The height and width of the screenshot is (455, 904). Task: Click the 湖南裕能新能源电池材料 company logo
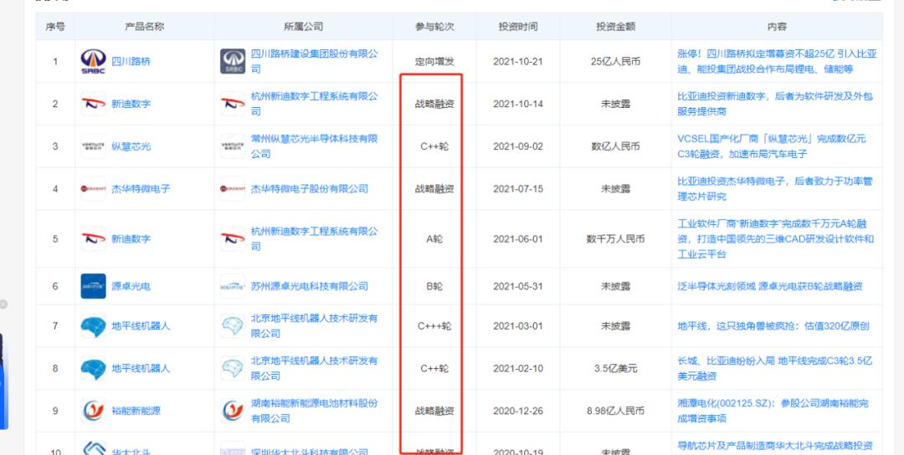(233, 412)
